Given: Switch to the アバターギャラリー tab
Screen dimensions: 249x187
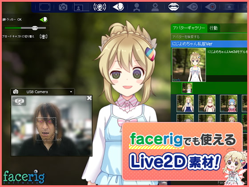Looking at the screenshot, I should coord(189,28).
